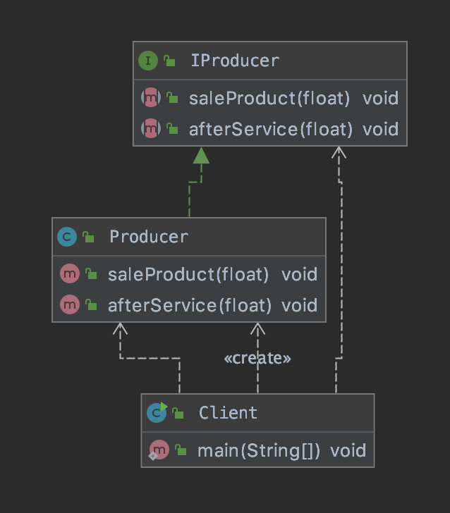Select the IProducer node title
450x513 pixels.
(x=235, y=61)
